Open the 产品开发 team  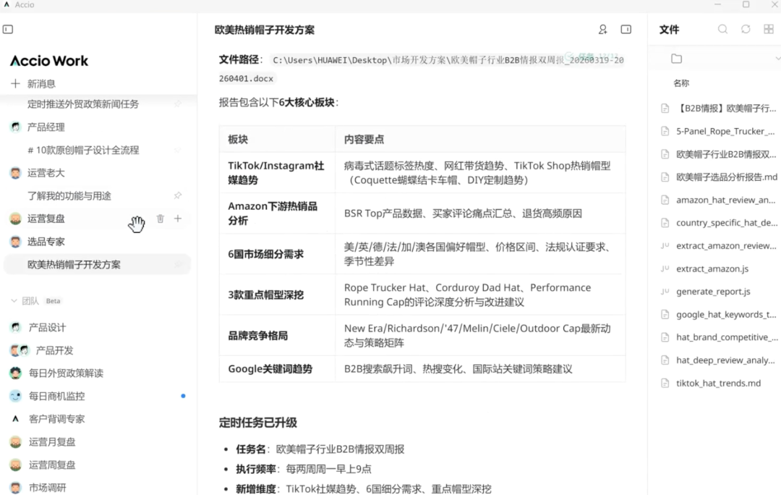54,350
